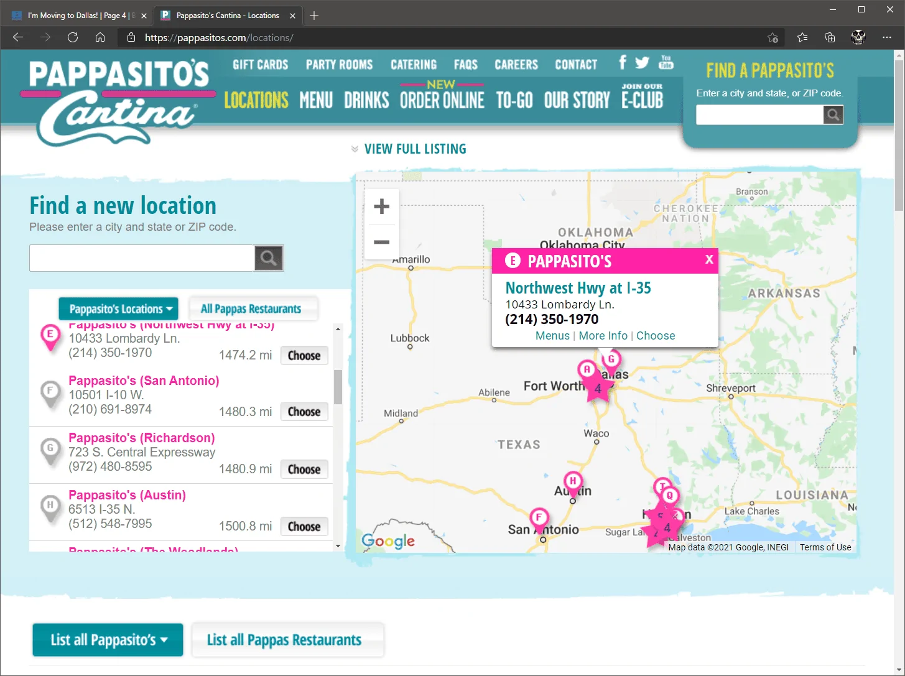Open map Terms of Use
Viewport: 905px width, 676px height.
(825, 547)
